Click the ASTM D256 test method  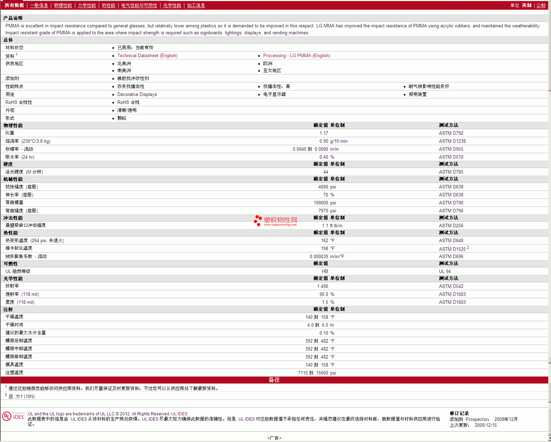point(451,226)
